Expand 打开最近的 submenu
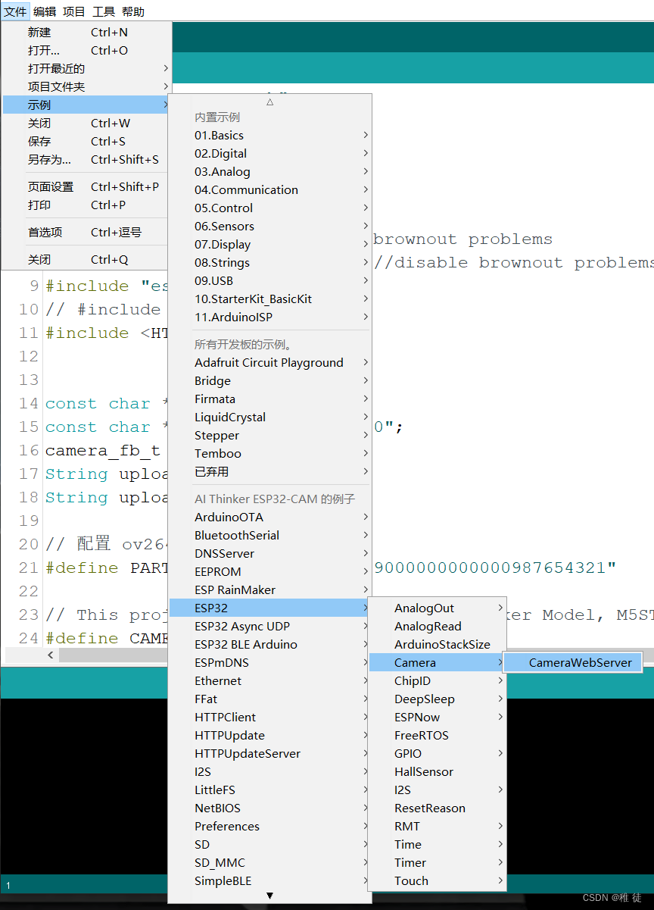 86,69
